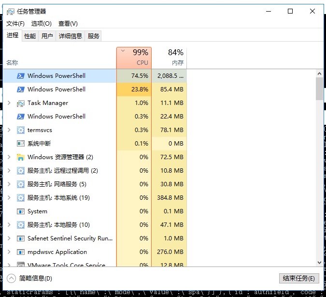Image resolution: width=326 pixels, height=297 pixels.
Task: Click the 2,088.5 memory cell
Action: pos(169,76)
